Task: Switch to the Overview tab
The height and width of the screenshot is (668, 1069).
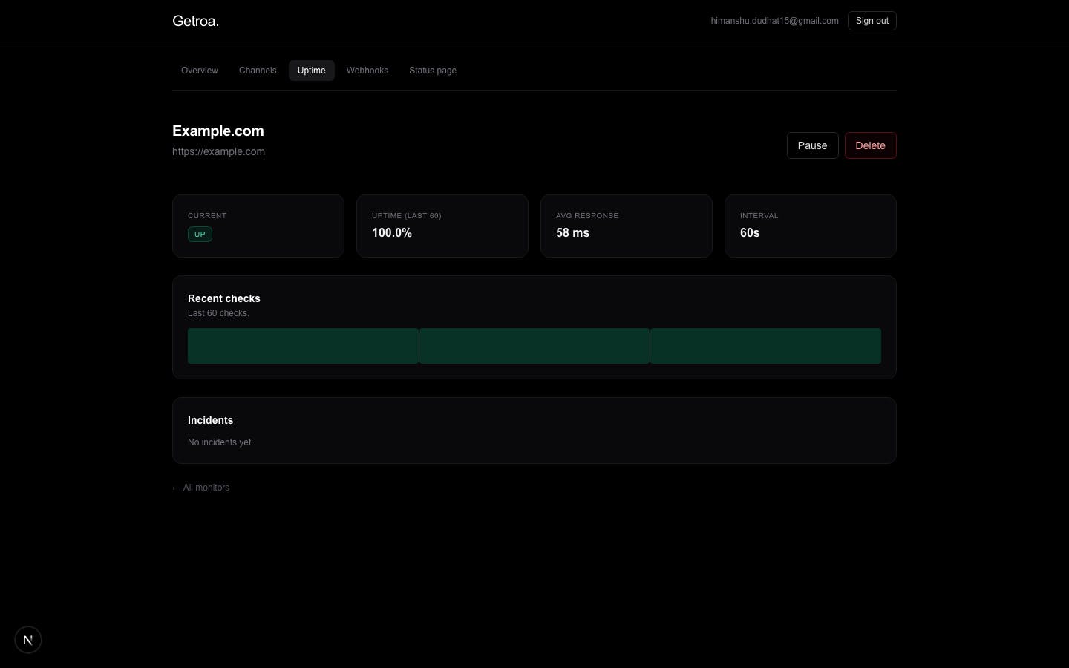Action: click(200, 71)
